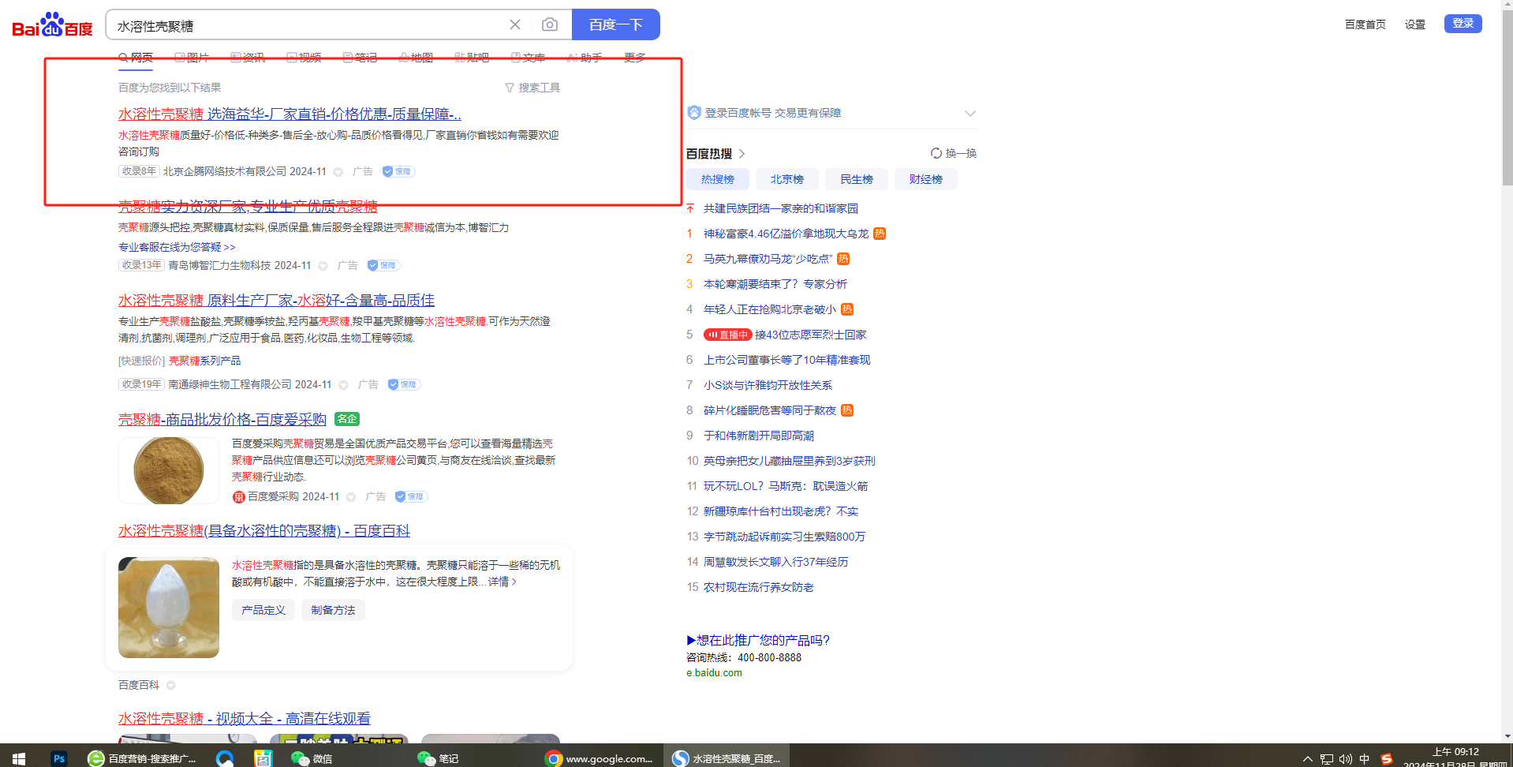Click the refresh 换一换 icon

(x=936, y=153)
